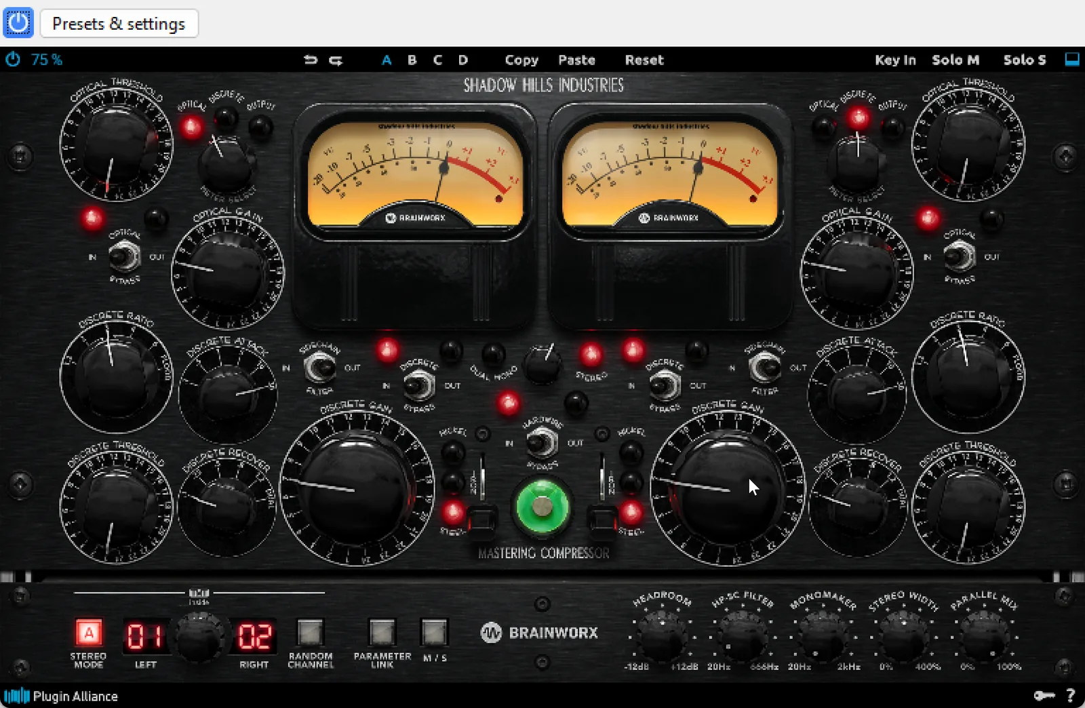Flip the left Sidechain Filter toggle switch
The image size is (1085, 708).
click(319, 368)
